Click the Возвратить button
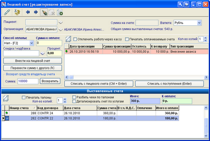The image size is (210, 141). pos(50,81)
